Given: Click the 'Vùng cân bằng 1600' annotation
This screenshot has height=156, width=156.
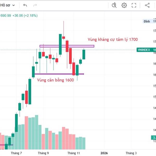Looking at the screenshot, I should point(55,80).
